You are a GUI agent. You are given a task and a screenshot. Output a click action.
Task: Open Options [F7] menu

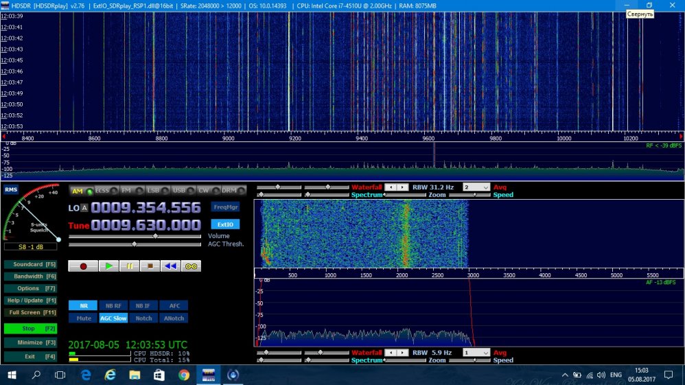tap(31, 288)
